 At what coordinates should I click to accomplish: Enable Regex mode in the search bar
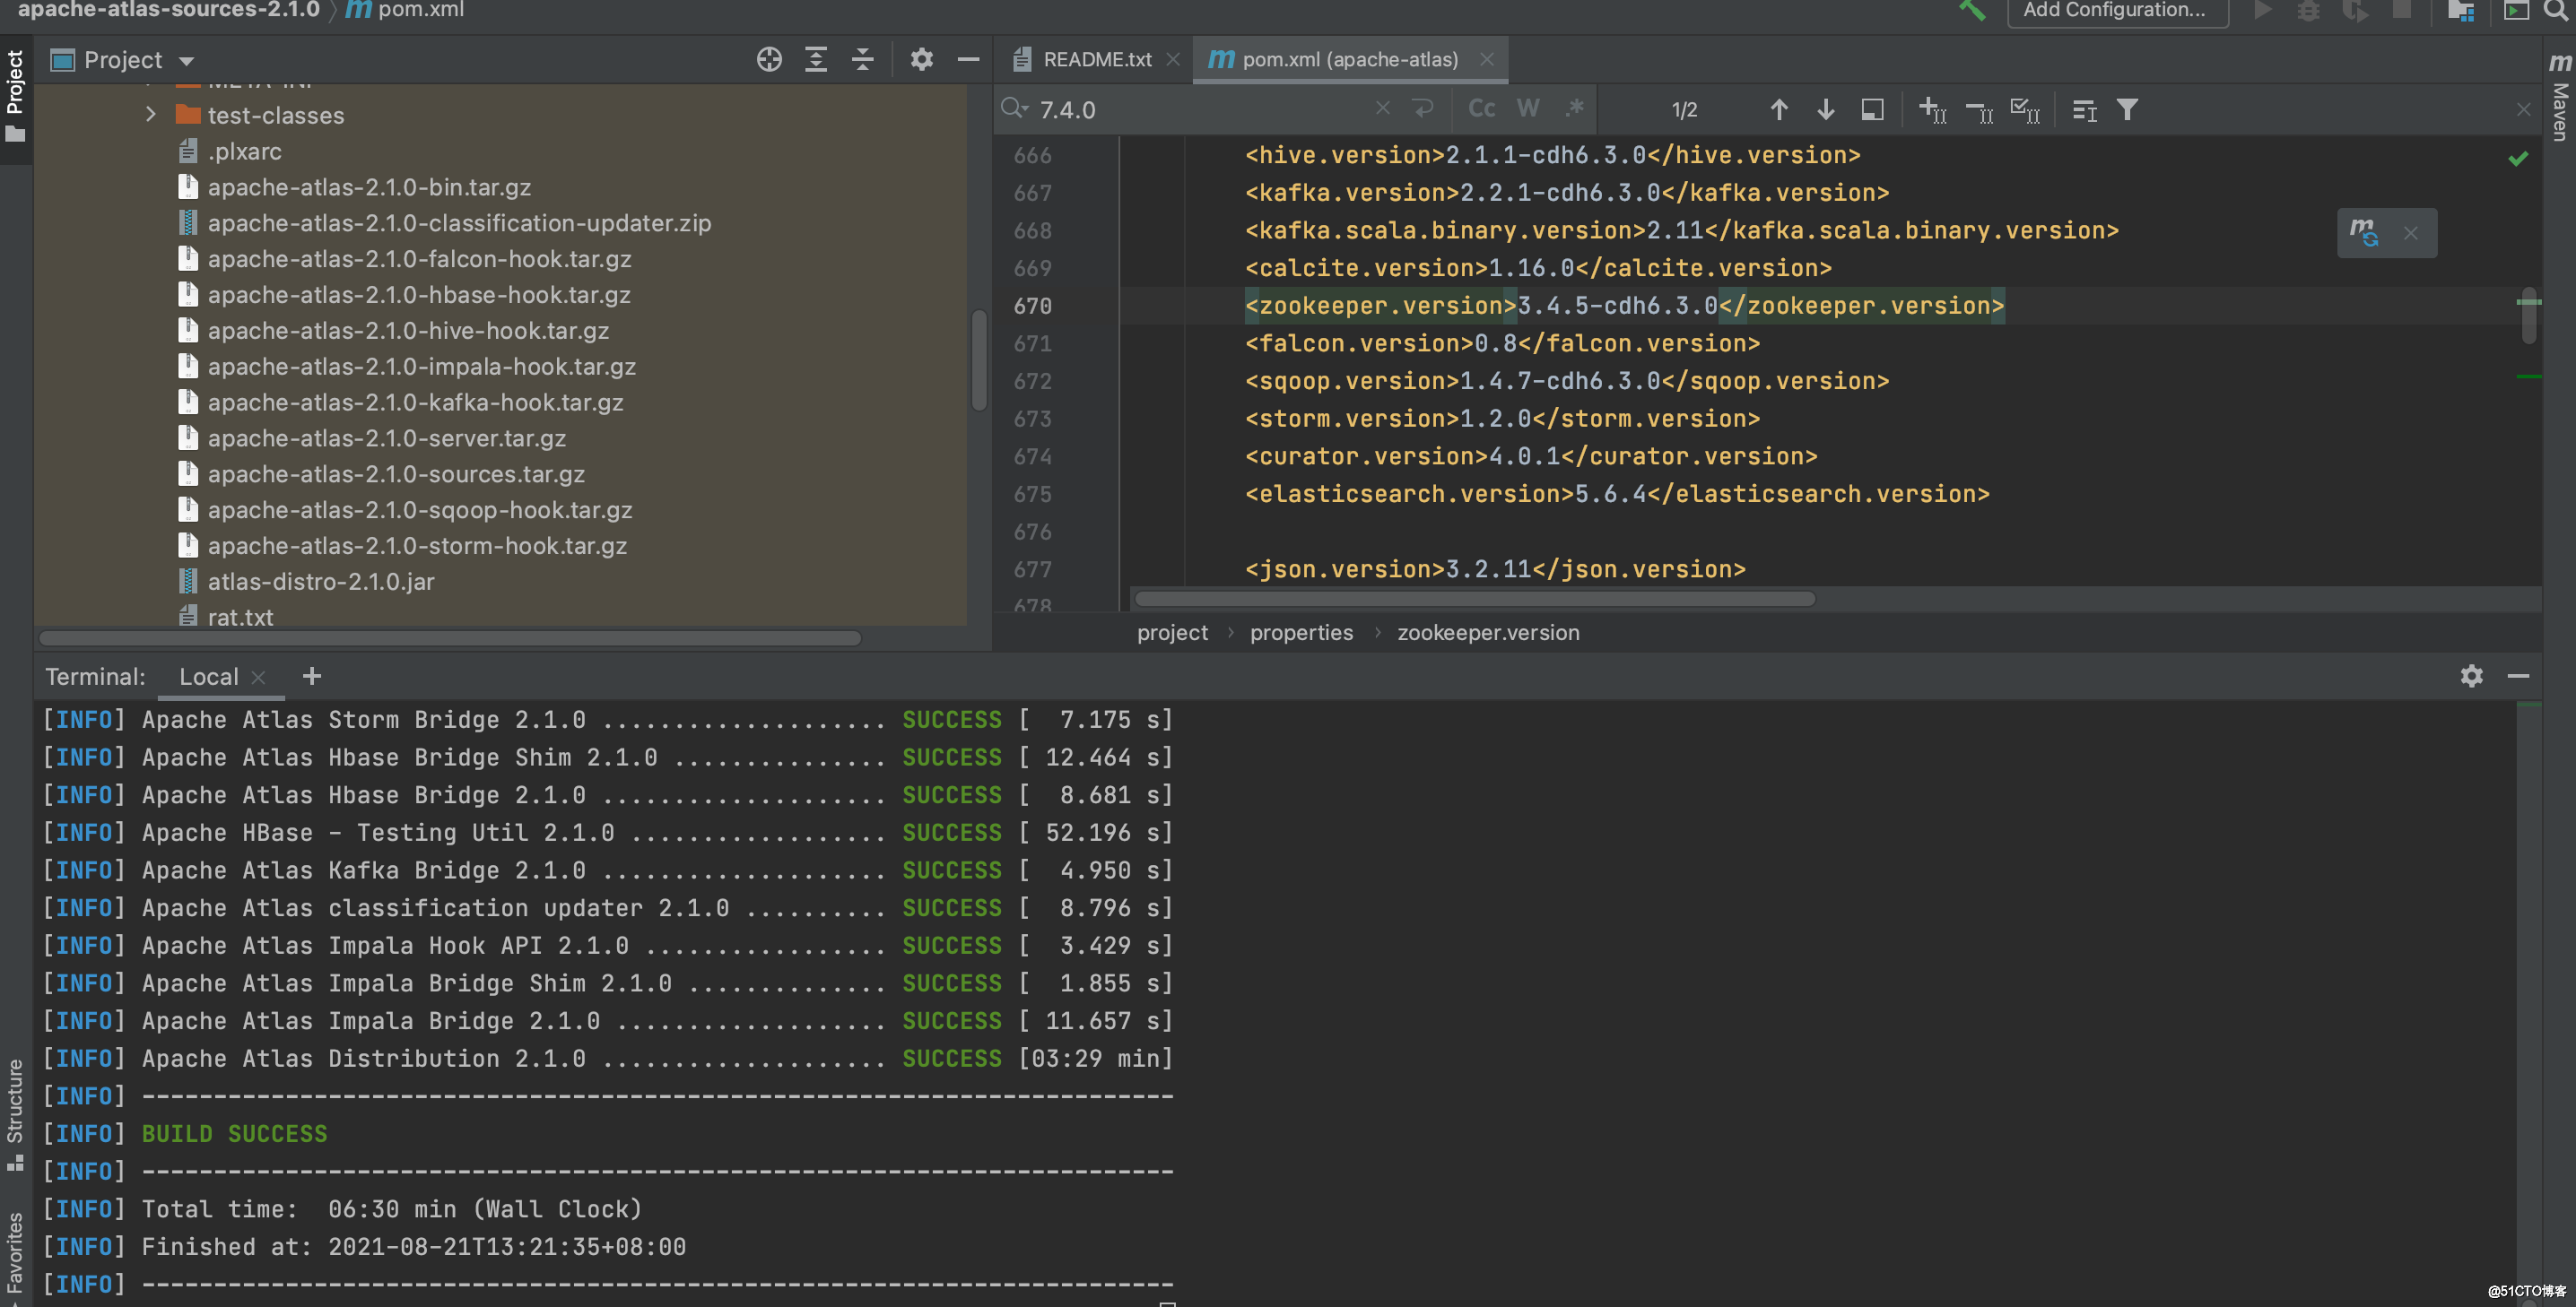click(1575, 108)
